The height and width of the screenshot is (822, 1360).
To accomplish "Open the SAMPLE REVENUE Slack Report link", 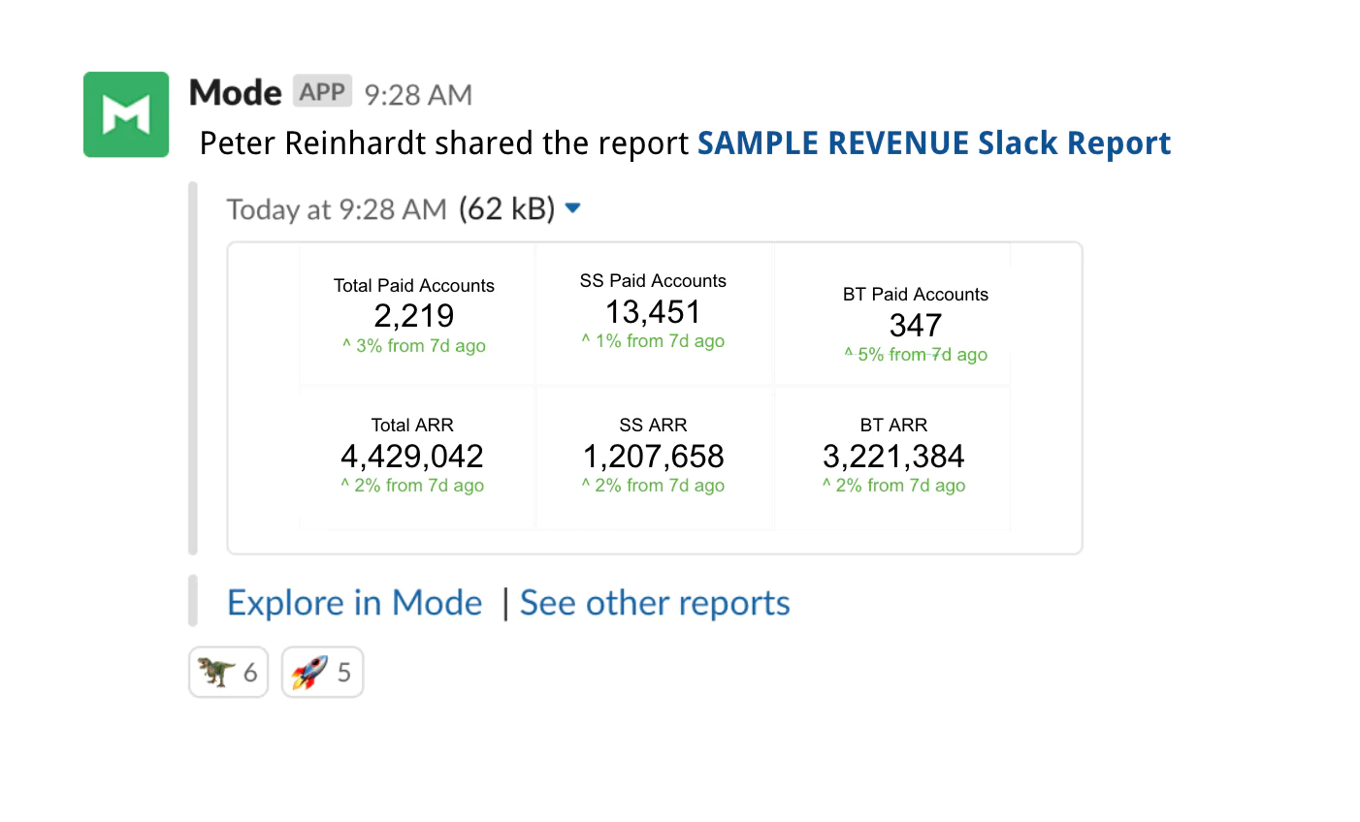I will point(933,143).
